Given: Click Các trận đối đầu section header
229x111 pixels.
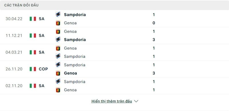Looking at the screenshot, I should (21, 5).
